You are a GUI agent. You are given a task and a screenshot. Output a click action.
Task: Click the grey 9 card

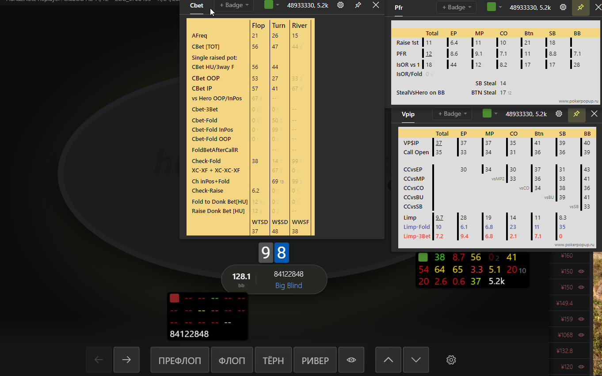point(266,253)
